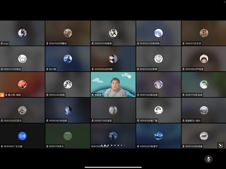226x169 pixels.
Task: Tap the rotate layout icon on grid corner
Action: click(x=221, y=146)
